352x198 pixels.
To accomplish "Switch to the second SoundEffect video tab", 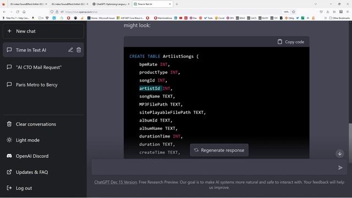I will tap(69, 4).
